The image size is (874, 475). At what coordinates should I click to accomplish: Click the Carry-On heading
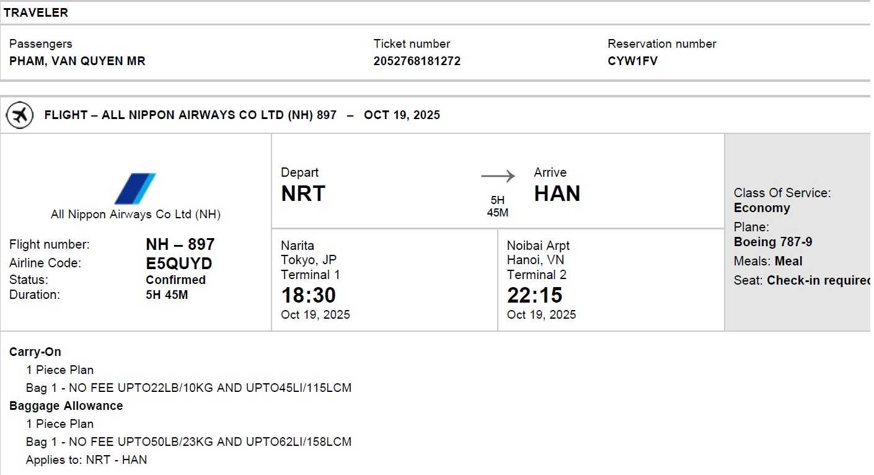[35, 352]
